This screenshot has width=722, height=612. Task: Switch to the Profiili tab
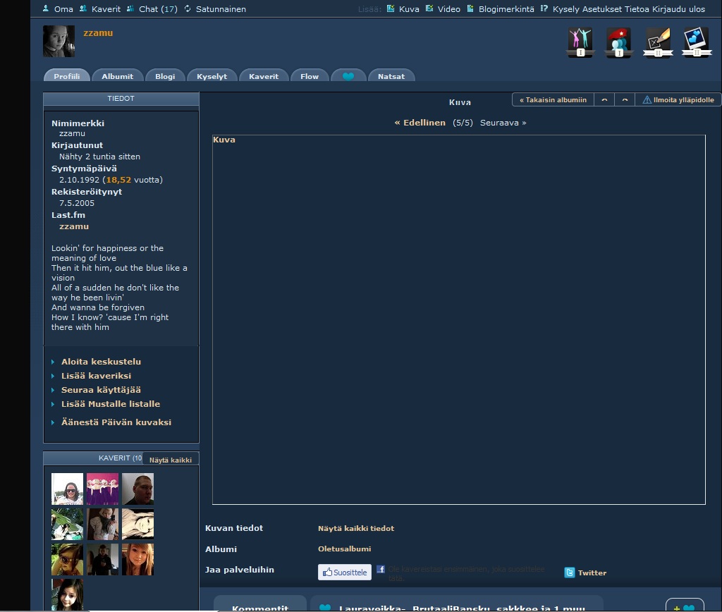(x=67, y=76)
